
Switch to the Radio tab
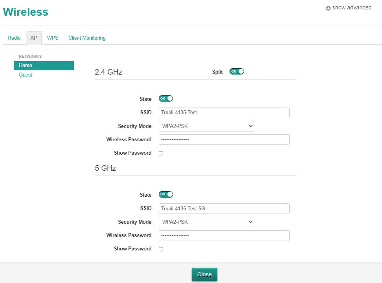point(14,38)
